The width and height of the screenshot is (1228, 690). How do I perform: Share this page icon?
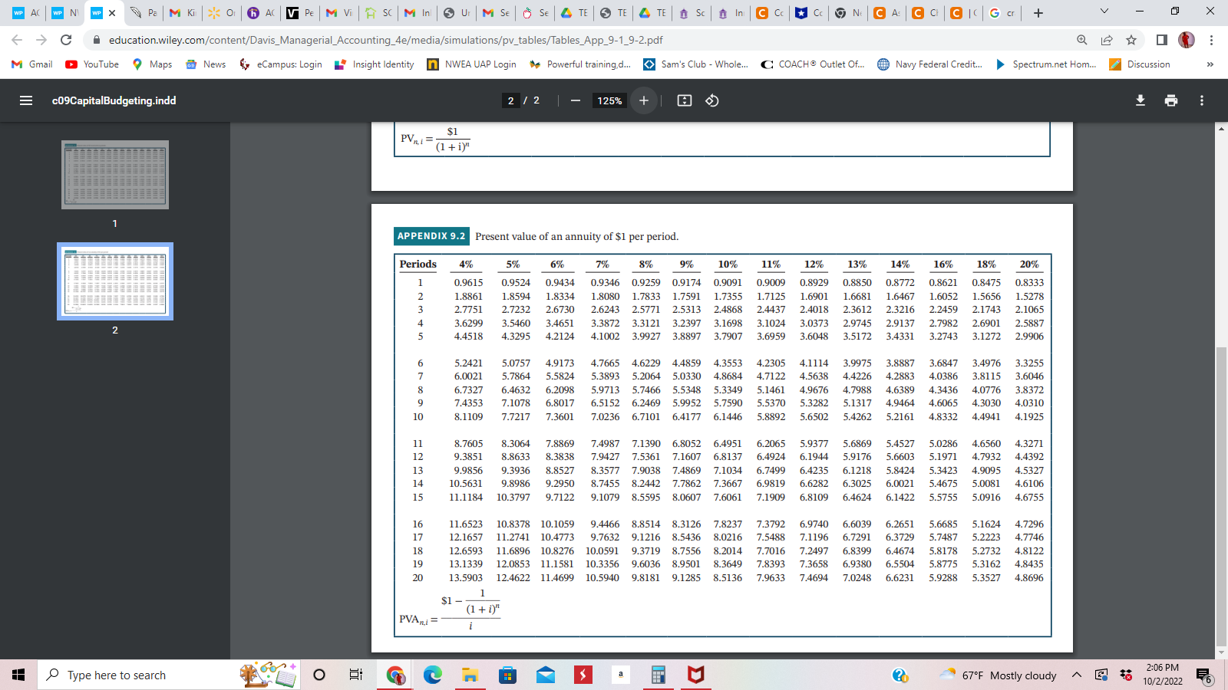pyautogui.click(x=1107, y=40)
